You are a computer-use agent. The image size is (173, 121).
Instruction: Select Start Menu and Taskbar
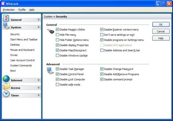click(x=24, y=39)
